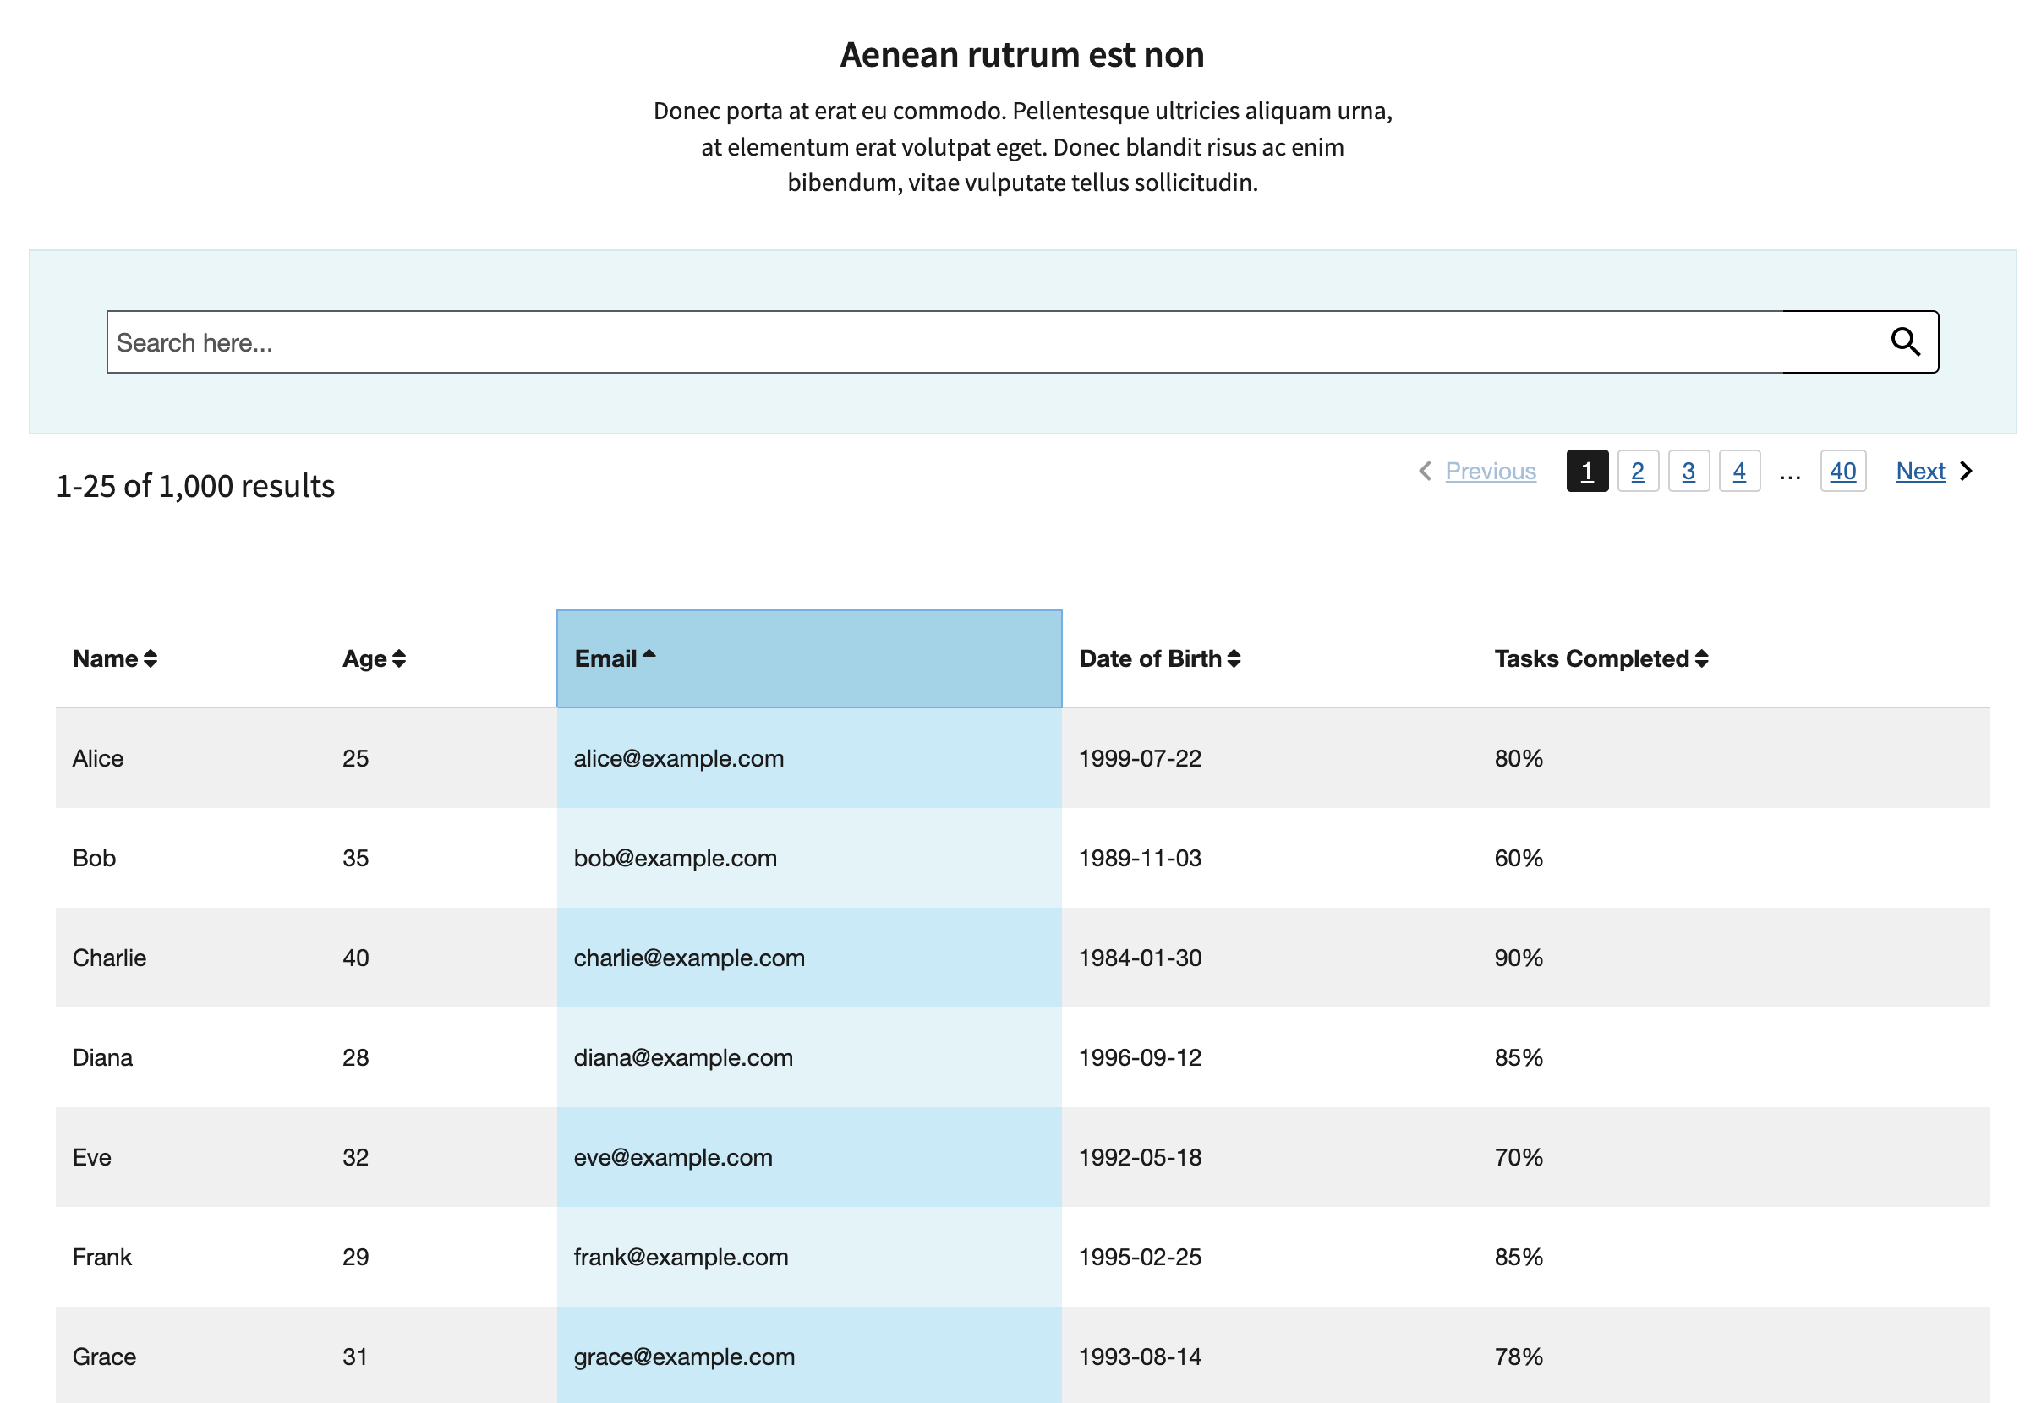This screenshot has width=2036, height=1403.
Task: Click Frank's tasks completed 85%
Action: pyautogui.click(x=1518, y=1256)
